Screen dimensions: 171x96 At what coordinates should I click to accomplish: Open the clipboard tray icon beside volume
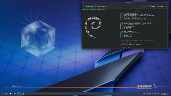[x=147, y=94]
